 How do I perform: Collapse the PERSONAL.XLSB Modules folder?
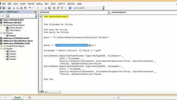(x=1, y=49)
